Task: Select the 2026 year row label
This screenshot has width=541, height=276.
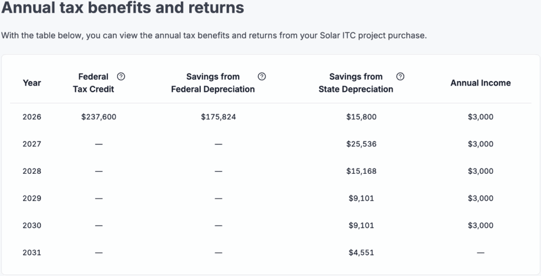Action: point(32,117)
